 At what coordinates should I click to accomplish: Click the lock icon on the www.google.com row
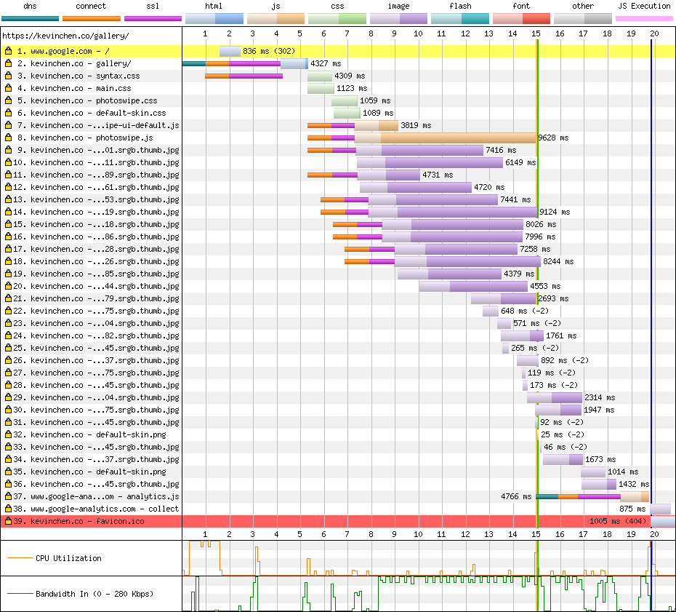[9, 52]
